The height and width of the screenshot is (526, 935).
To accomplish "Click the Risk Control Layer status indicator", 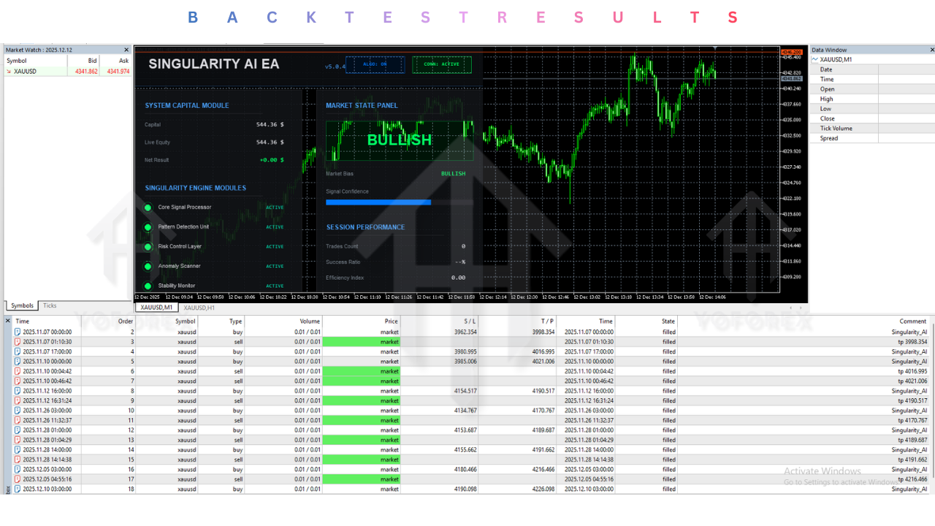I will pos(148,247).
